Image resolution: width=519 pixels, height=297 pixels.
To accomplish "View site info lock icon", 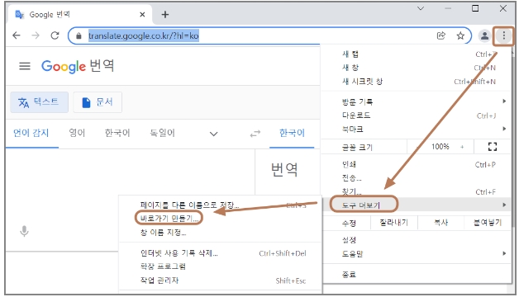I will 79,35.
